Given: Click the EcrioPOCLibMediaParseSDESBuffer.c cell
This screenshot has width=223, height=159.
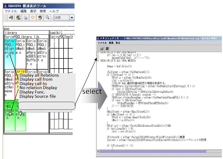Looking at the screenshot, I should click(x=31, y=53).
